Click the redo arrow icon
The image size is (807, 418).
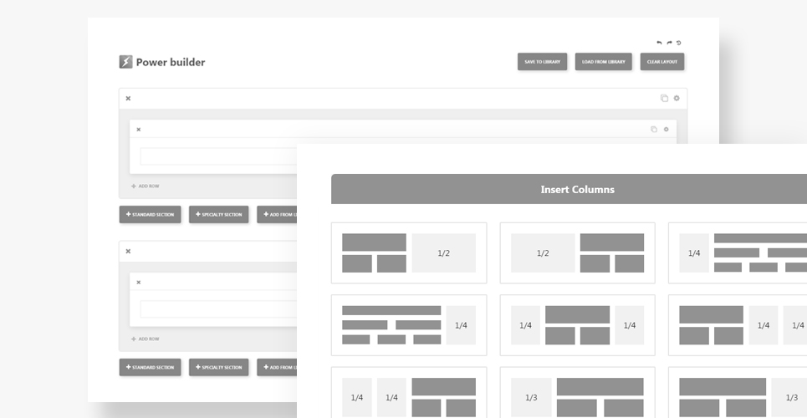669,43
